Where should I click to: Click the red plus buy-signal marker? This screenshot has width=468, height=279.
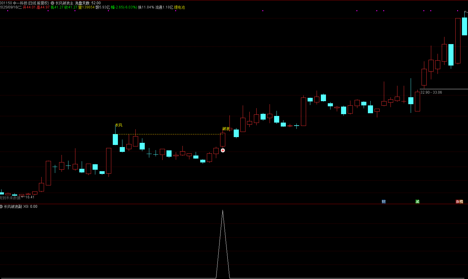(x=223, y=150)
